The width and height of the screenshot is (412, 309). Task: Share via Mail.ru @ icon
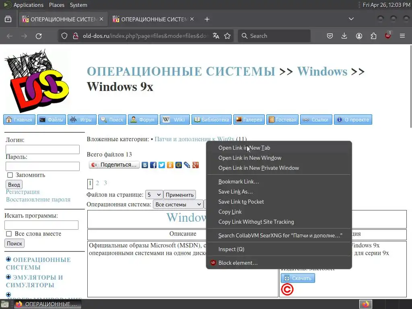coord(178,165)
